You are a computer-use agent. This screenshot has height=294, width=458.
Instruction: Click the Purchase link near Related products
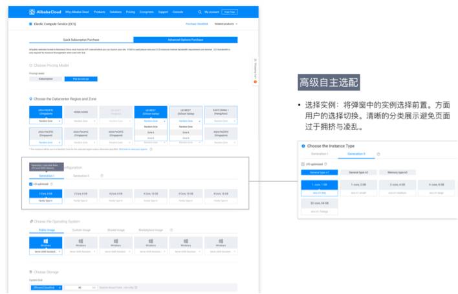point(197,24)
